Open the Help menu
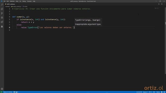The width and height of the screenshot is (166, 93). click(34, 1)
